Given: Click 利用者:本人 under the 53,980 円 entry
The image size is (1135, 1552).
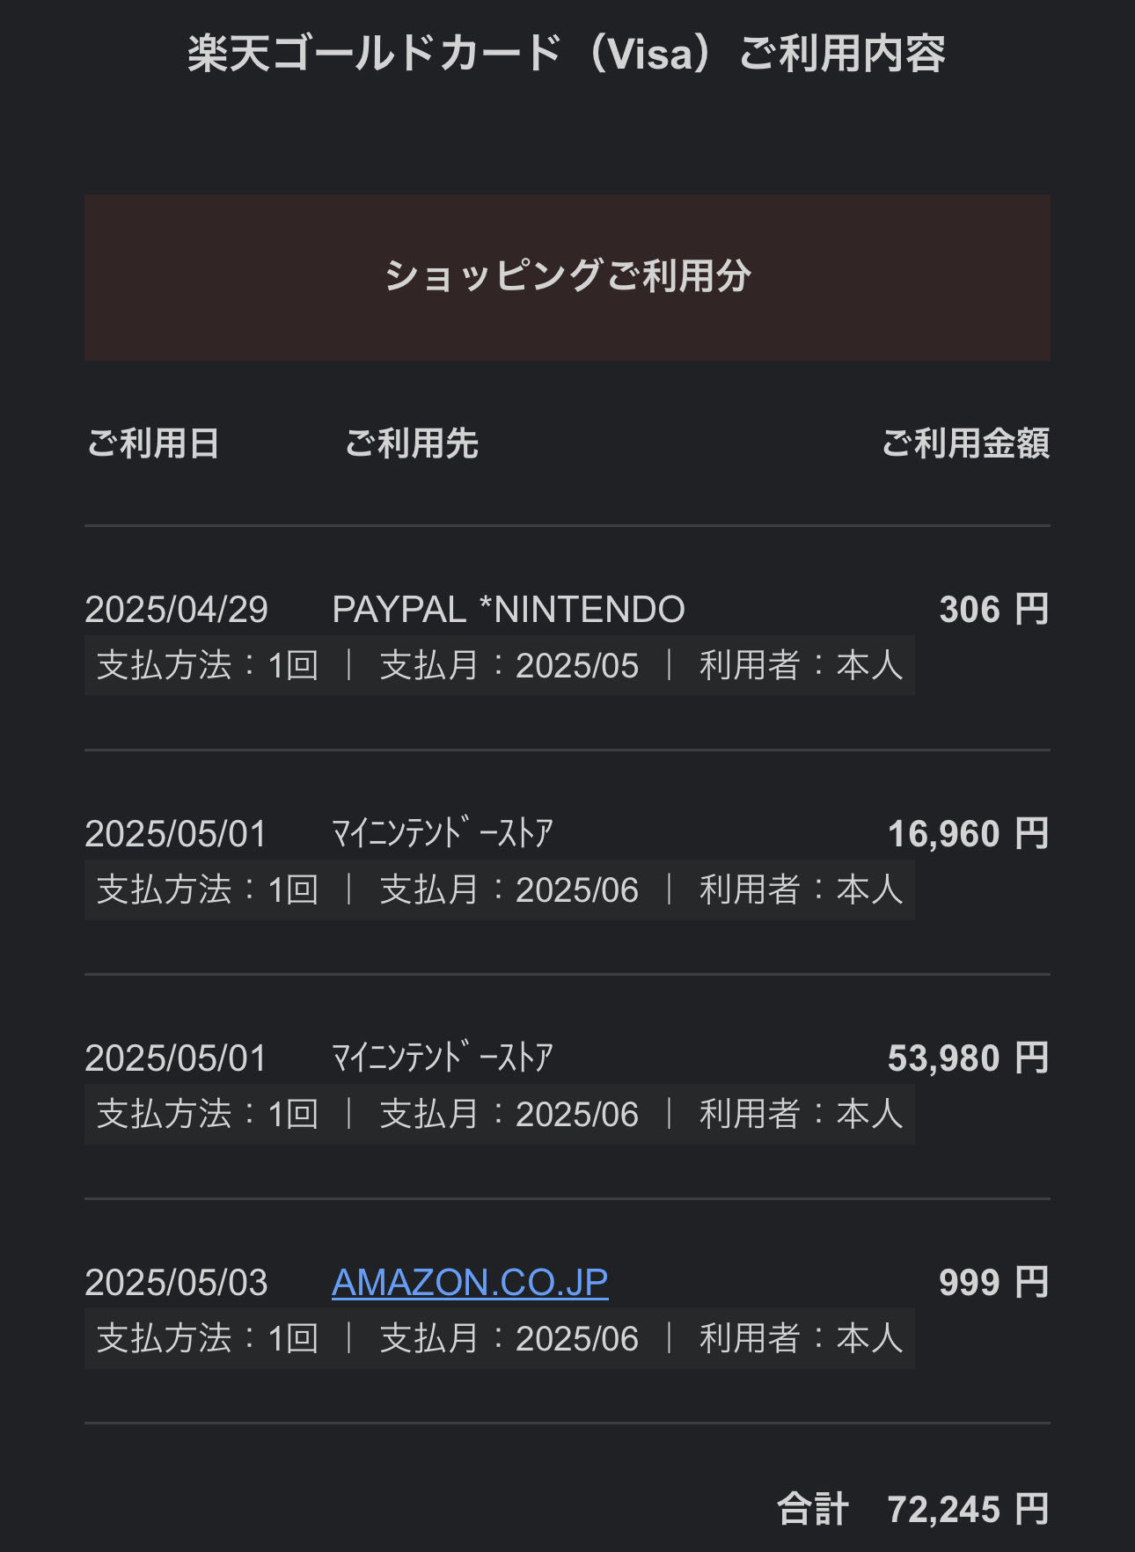Looking at the screenshot, I should click(x=802, y=1115).
